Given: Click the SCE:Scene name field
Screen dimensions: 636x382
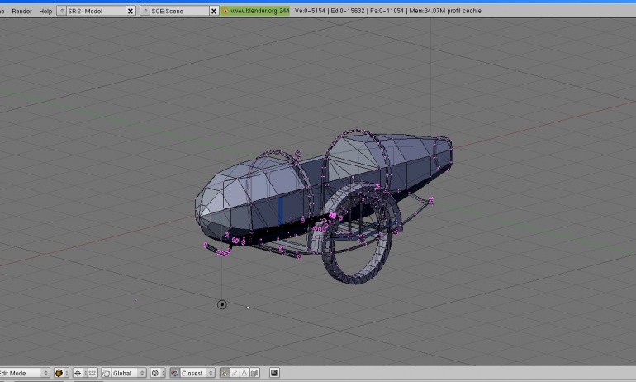Looking at the screenshot, I should click(x=179, y=11).
